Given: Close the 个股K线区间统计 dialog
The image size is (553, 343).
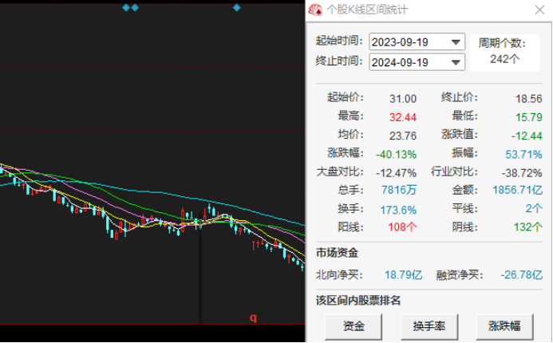Looking at the screenshot, I should pos(539,10).
